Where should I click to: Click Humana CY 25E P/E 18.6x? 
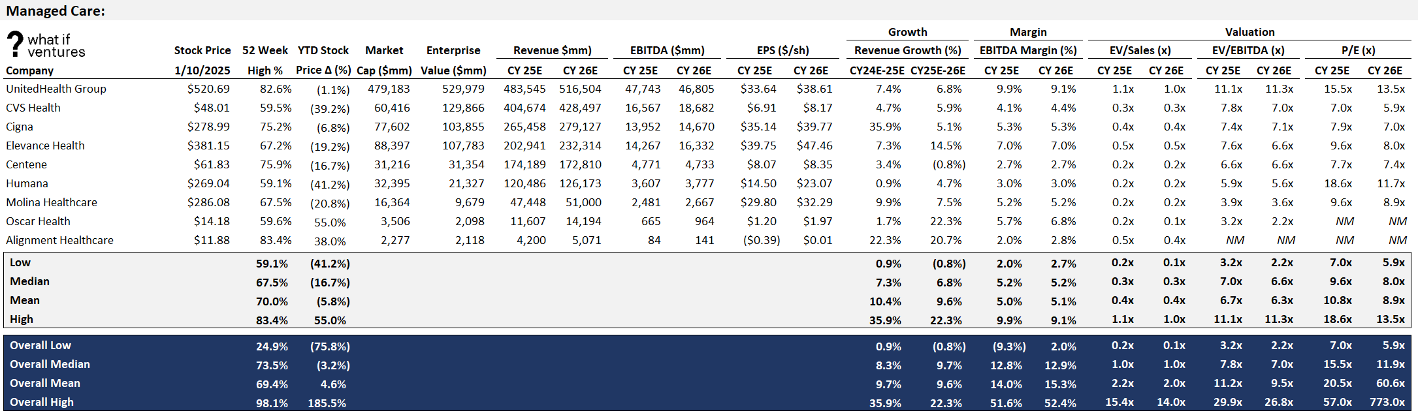point(1338,183)
